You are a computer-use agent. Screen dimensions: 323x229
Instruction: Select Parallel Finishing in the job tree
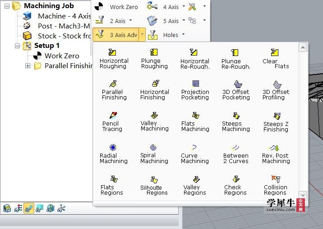click(x=63, y=66)
